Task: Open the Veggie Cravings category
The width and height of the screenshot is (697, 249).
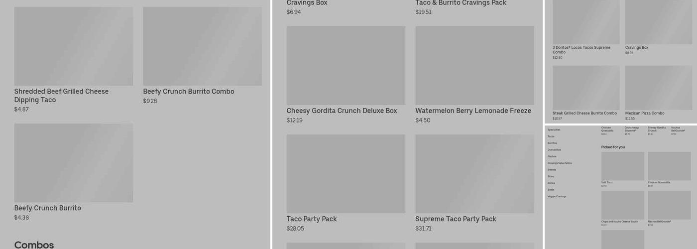Action: (x=557, y=197)
